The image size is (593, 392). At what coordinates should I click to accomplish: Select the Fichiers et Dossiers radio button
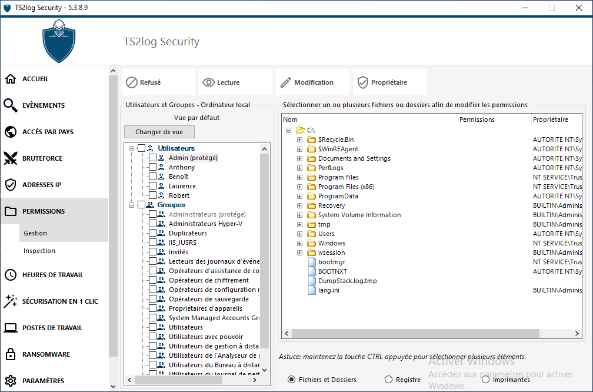point(291,380)
